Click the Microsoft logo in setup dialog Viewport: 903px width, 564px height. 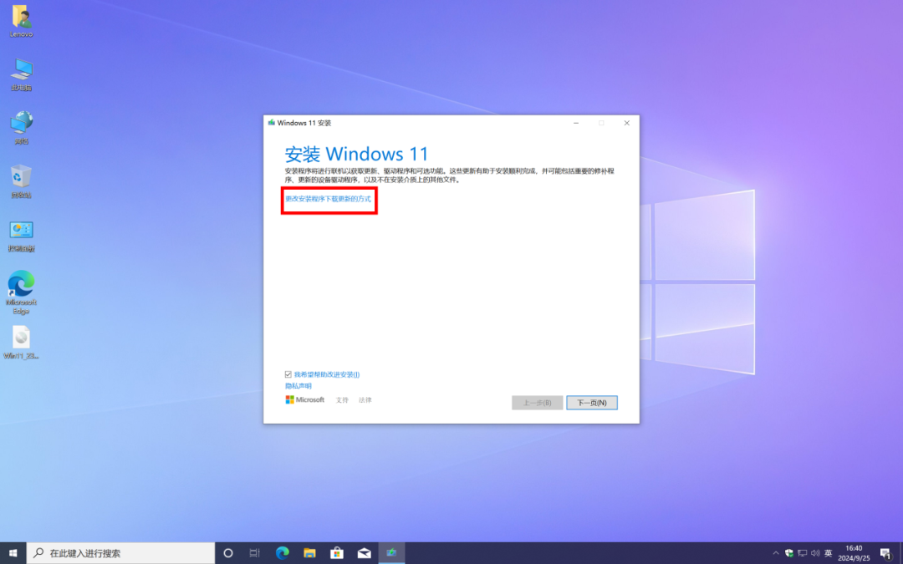pyautogui.click(x=304, y=399)
